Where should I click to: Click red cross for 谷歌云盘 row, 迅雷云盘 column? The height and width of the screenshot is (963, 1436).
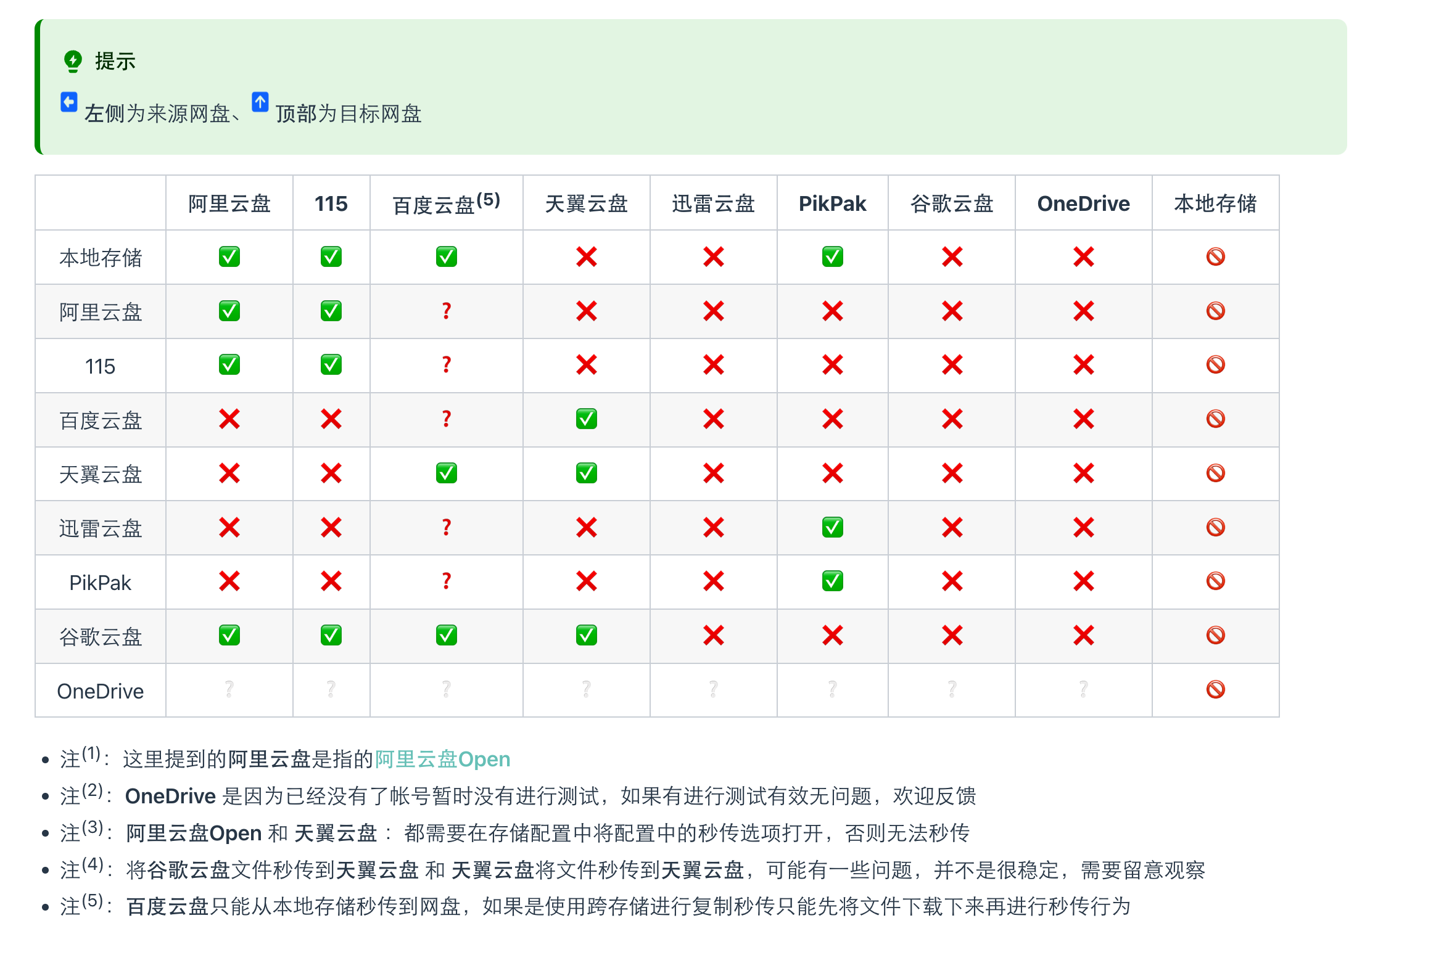tap(714, 635)
